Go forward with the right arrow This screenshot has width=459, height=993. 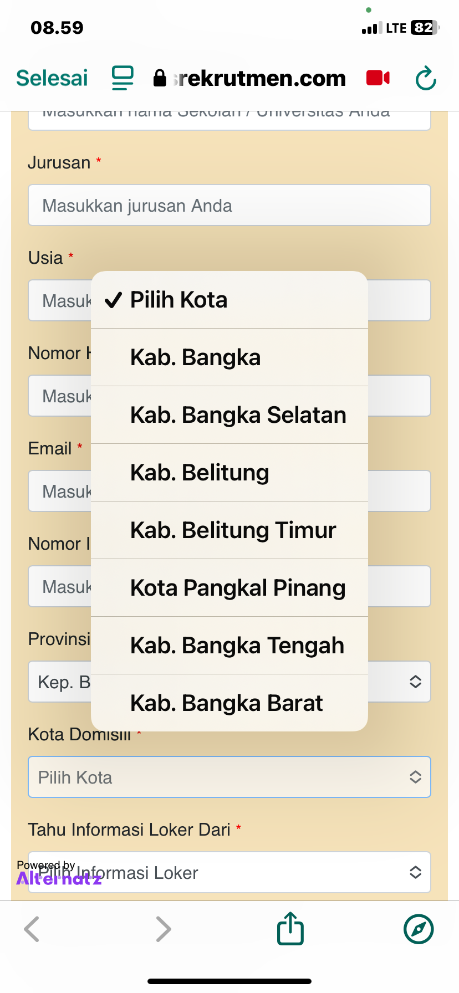click(x=163, y=929)
